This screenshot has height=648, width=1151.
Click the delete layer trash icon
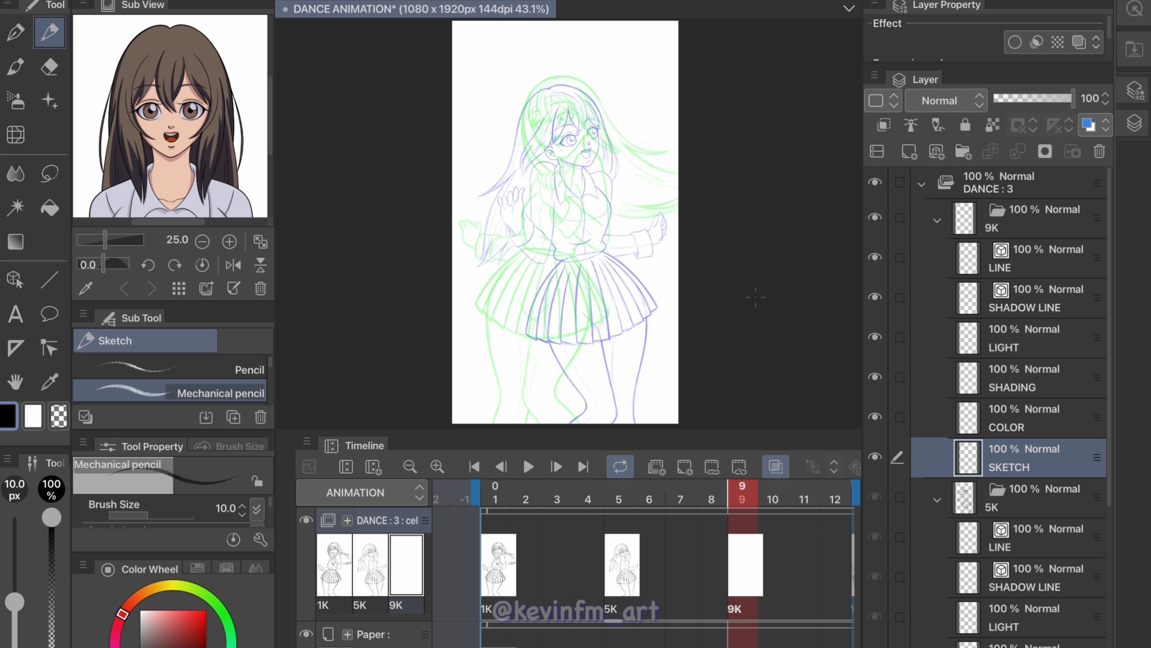click(x=1099, y=152)
